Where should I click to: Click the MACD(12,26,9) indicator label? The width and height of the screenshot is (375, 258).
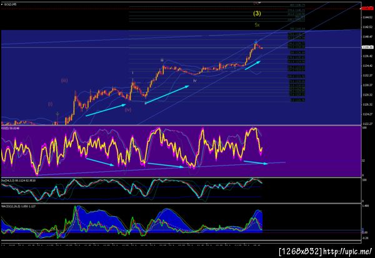[18, 206]
